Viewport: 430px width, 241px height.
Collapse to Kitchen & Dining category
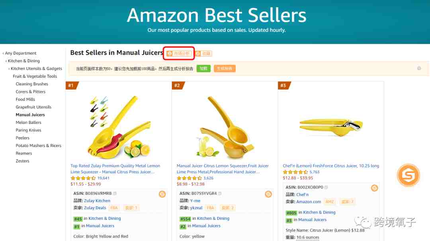pyautogui.click(x=24, y=61)
